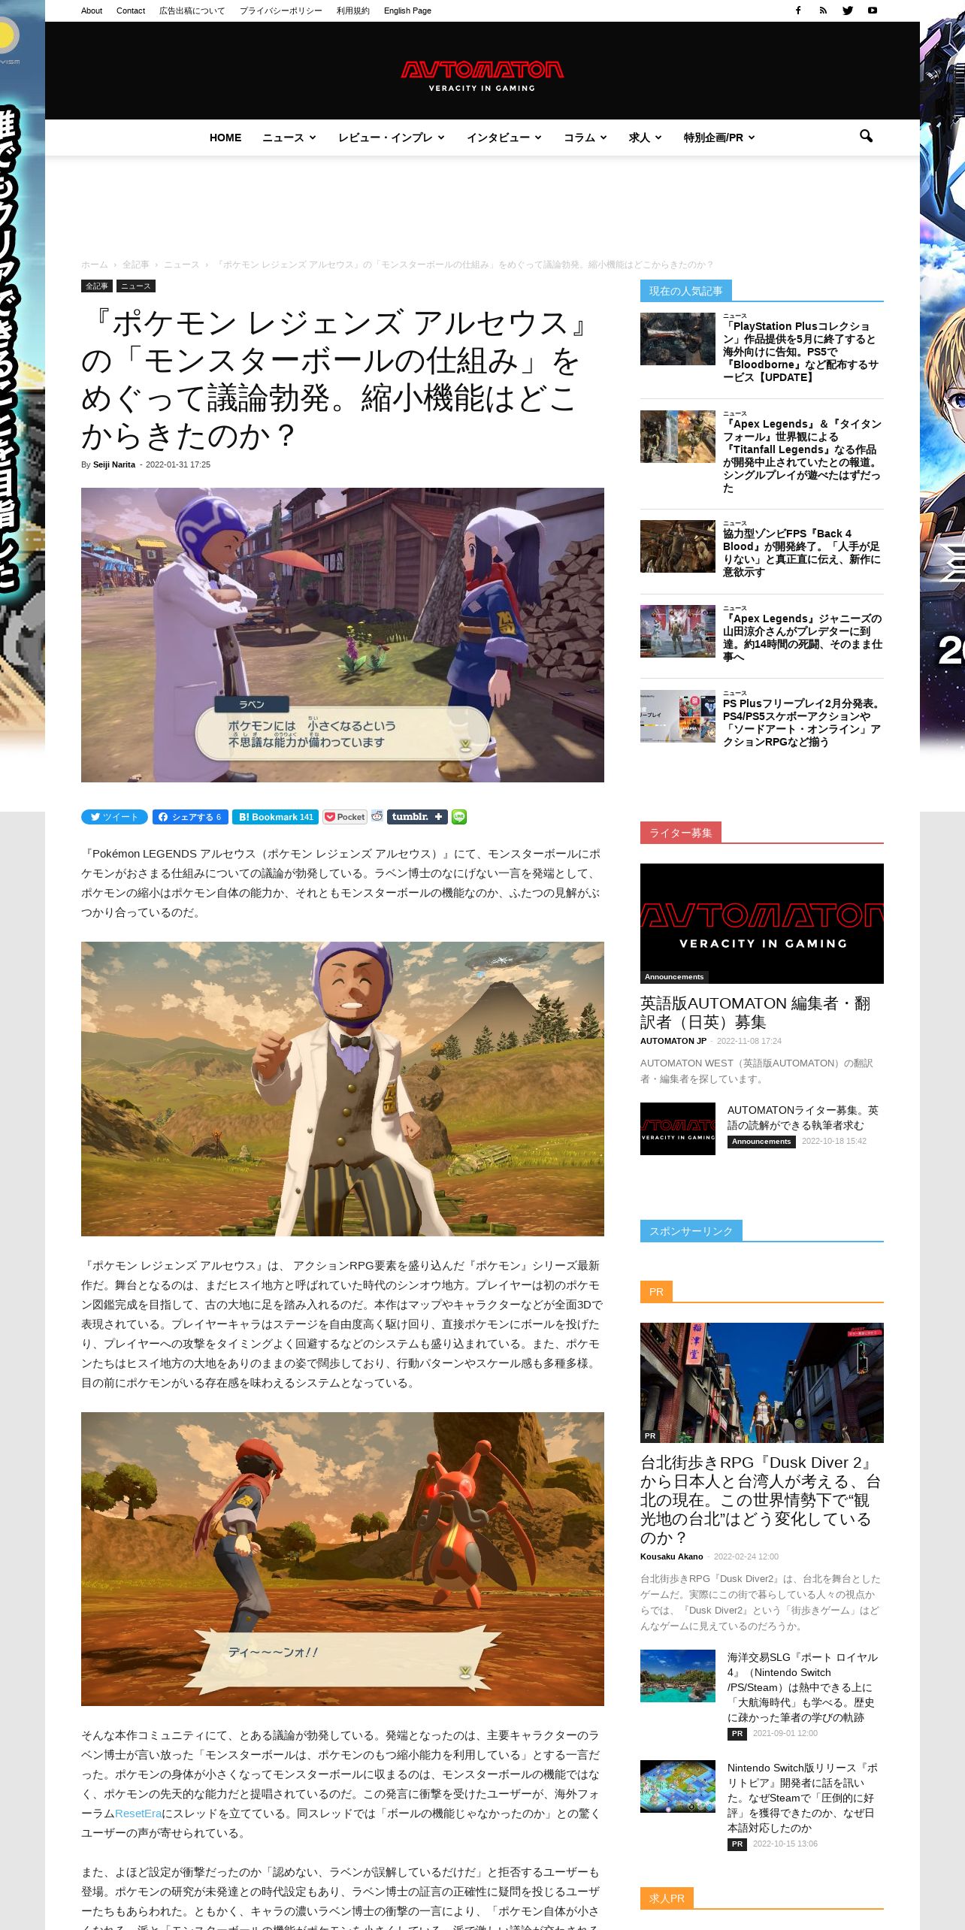Screen dimensions: 965x1930
Task: Click the Bloodborne article thumbnail
Action: 678,339
